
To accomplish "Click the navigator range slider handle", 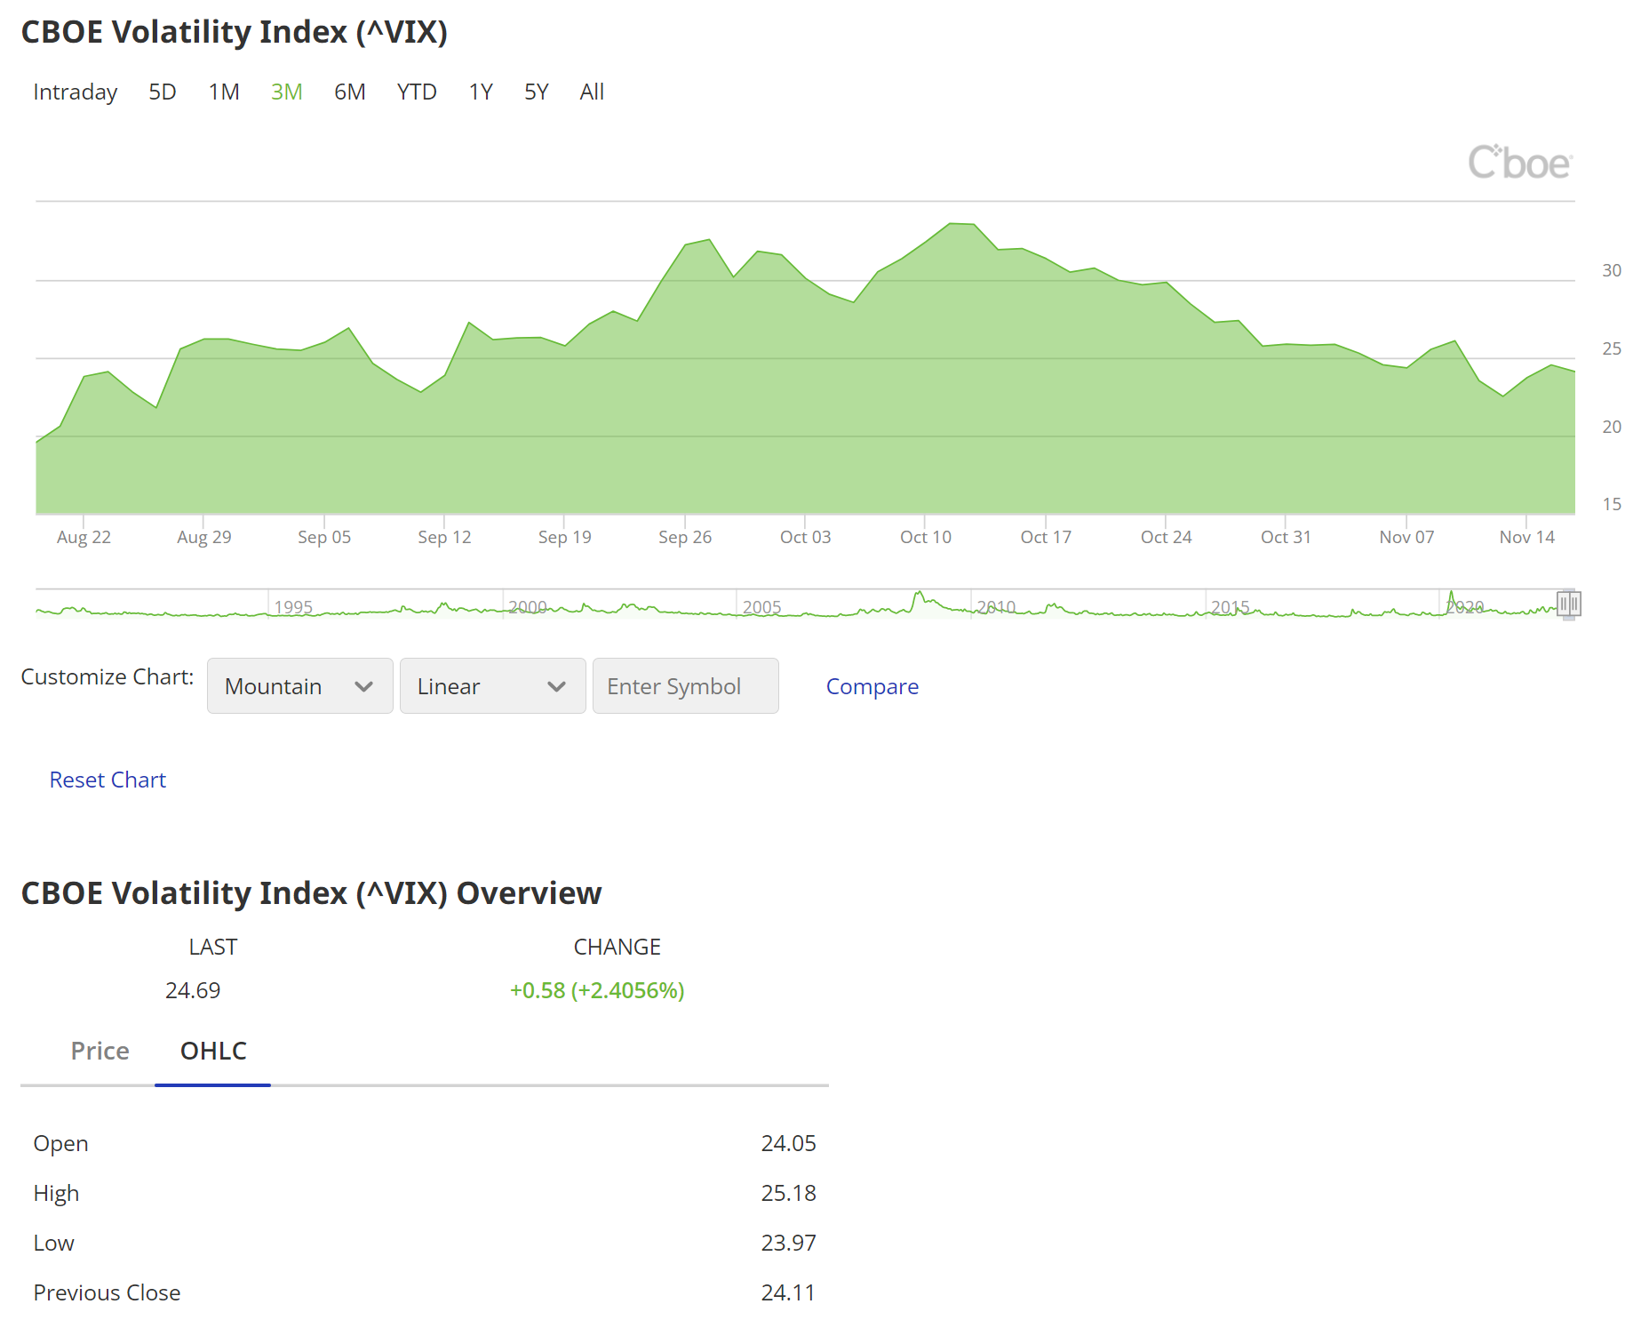I will tap(1568, 604).
